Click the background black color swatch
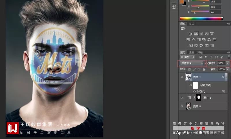Screen dimensions: 231x139 pos(185,4)
